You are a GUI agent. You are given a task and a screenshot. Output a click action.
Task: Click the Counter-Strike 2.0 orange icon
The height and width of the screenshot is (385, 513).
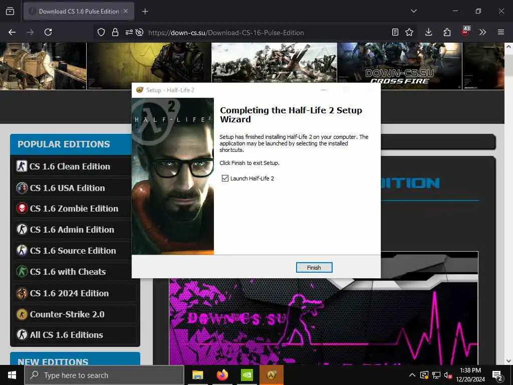point(22,314)
